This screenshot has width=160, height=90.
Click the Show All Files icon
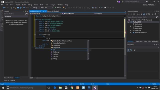149,14
